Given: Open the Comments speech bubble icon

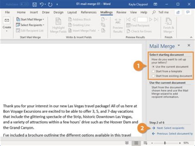Looking at the screenshot, I should pyautogui.click(x=187, y=12).
